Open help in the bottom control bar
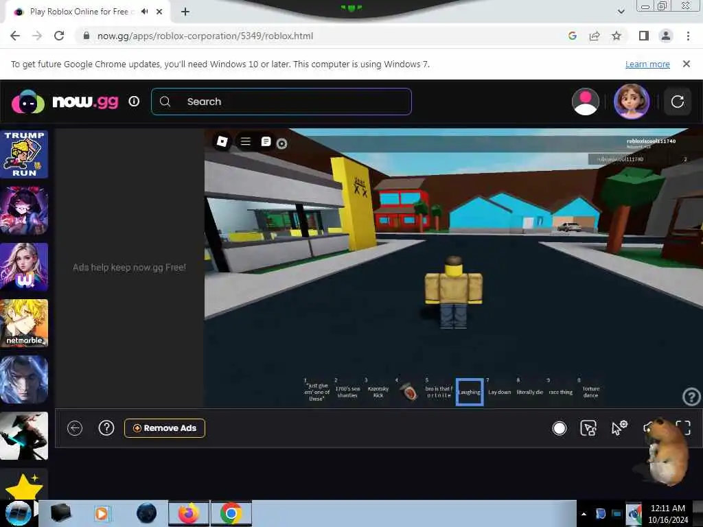 click(106, 428)
